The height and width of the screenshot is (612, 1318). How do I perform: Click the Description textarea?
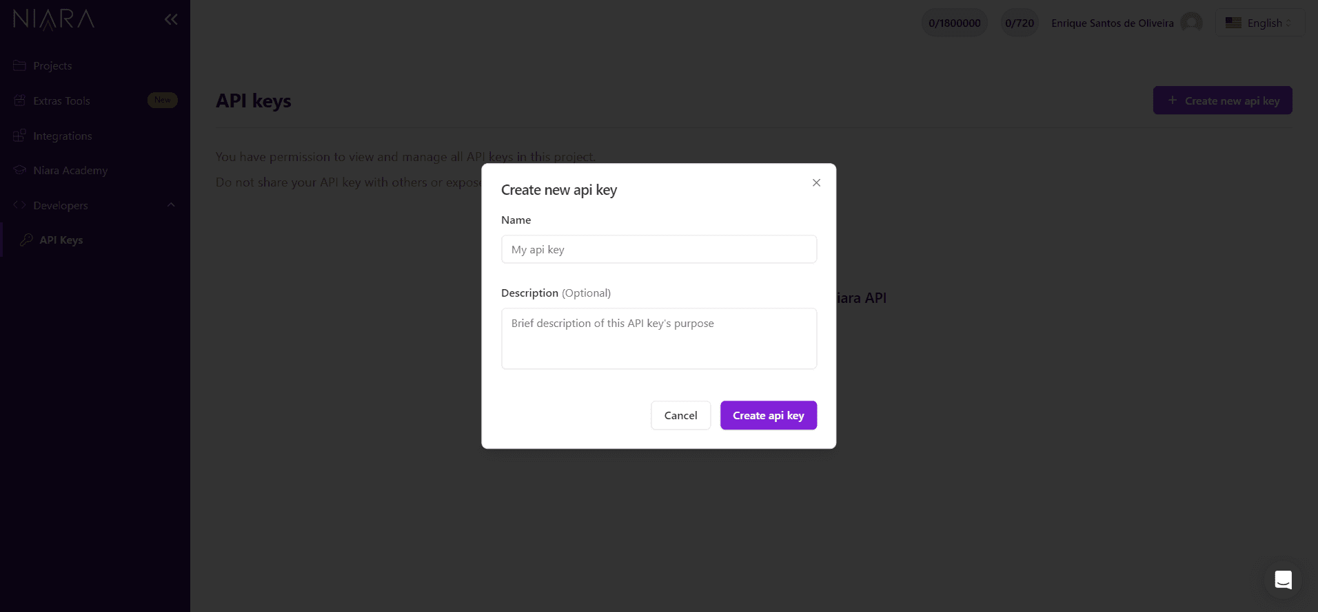[x=658, y=339]
